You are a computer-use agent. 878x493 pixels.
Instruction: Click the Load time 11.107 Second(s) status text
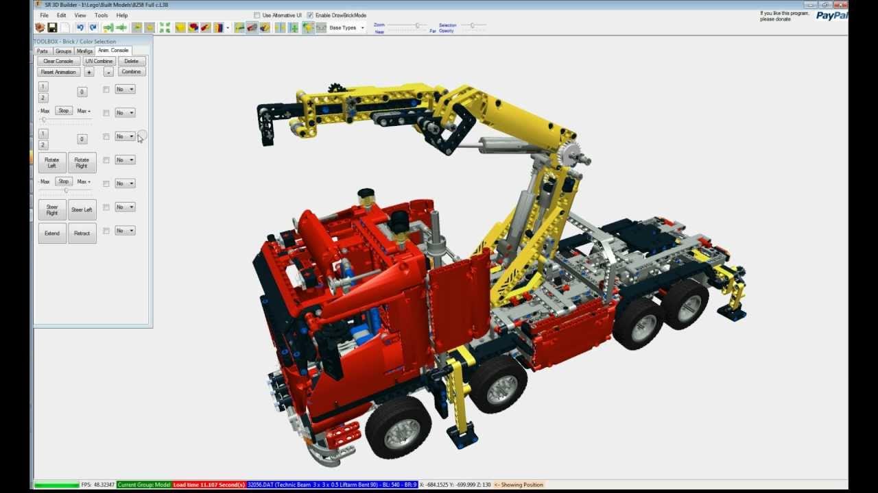click(x=209, y=485)
